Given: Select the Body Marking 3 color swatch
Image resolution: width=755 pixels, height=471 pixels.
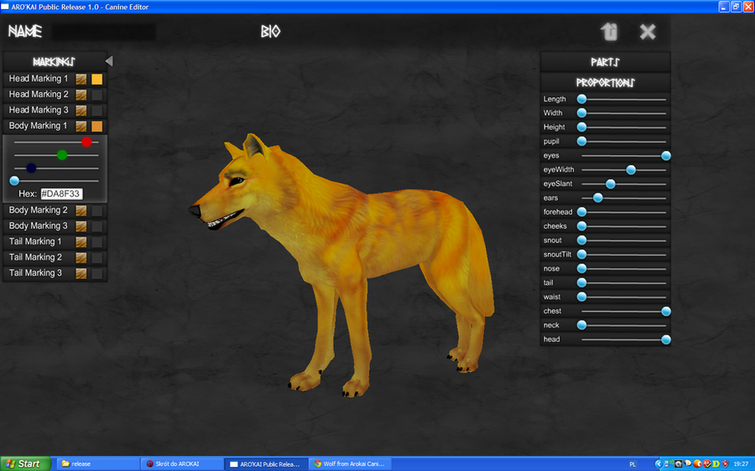Looking at the screenshot, I should 96,226.
